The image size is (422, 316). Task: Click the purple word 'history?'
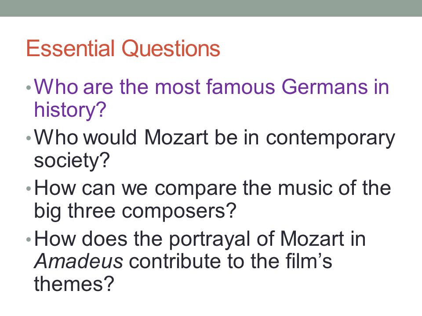point(70,110)
